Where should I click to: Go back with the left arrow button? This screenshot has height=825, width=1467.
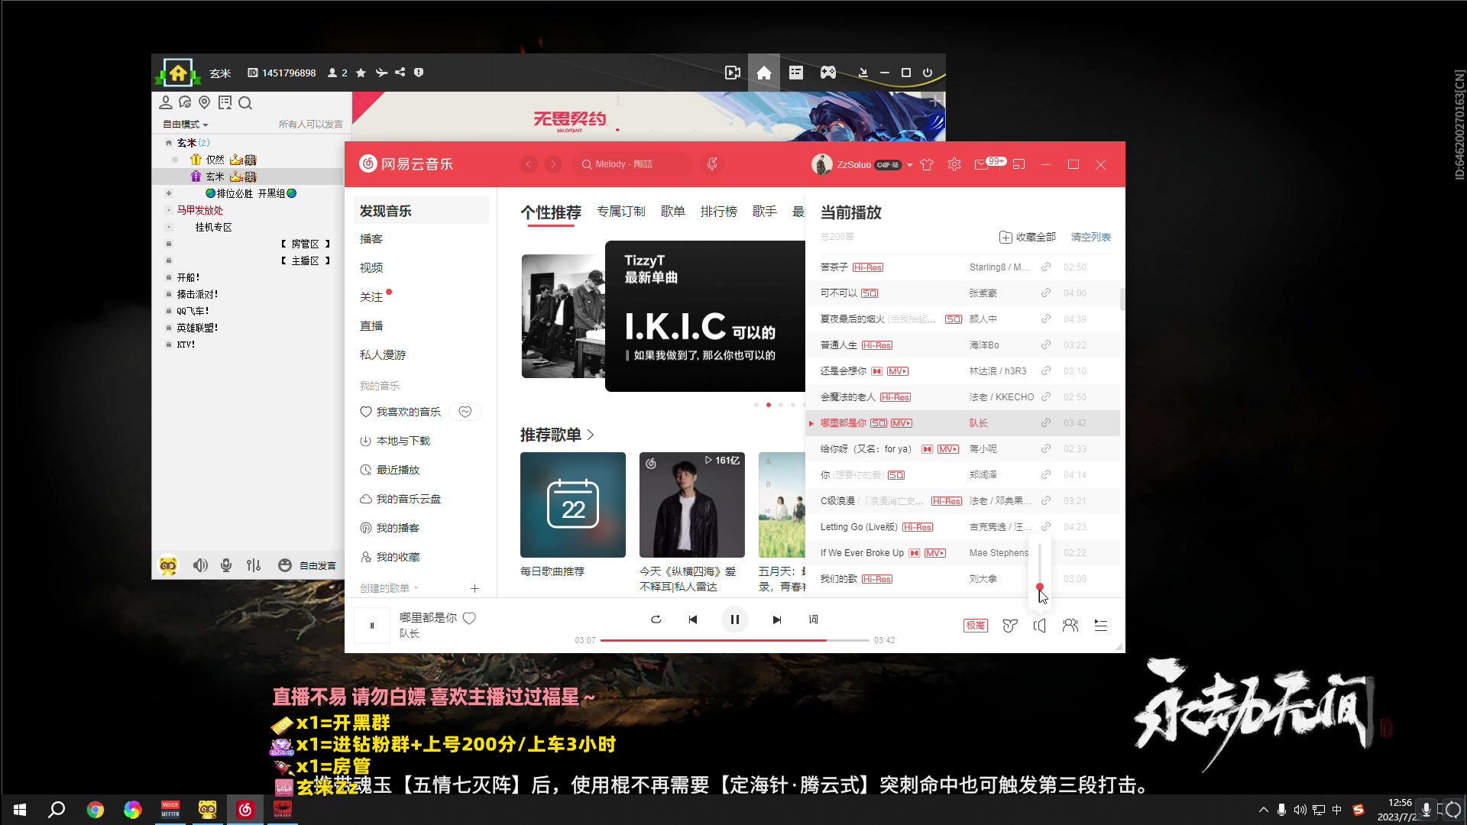[529, 164]
